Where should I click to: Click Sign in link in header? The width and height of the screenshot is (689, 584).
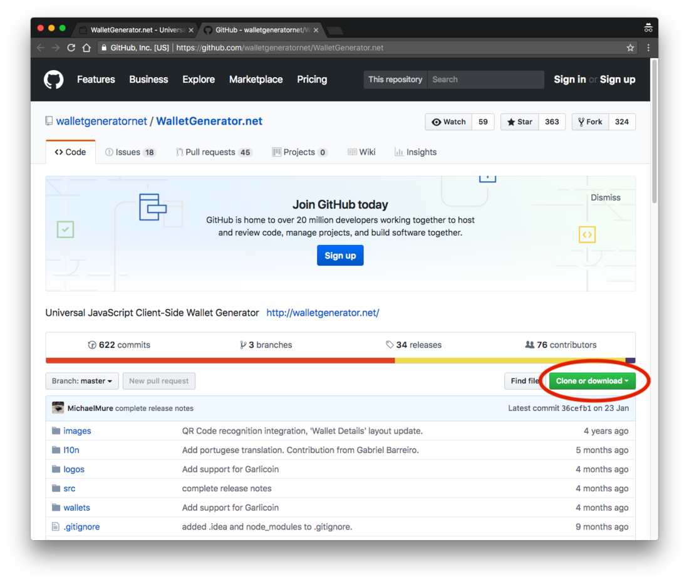[569, 80]
